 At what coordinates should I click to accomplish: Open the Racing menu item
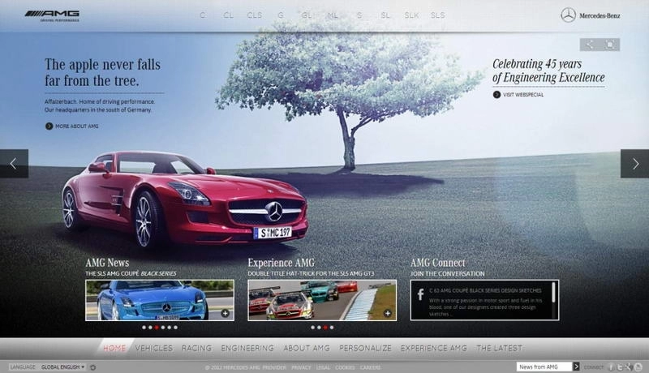[196, 348]
